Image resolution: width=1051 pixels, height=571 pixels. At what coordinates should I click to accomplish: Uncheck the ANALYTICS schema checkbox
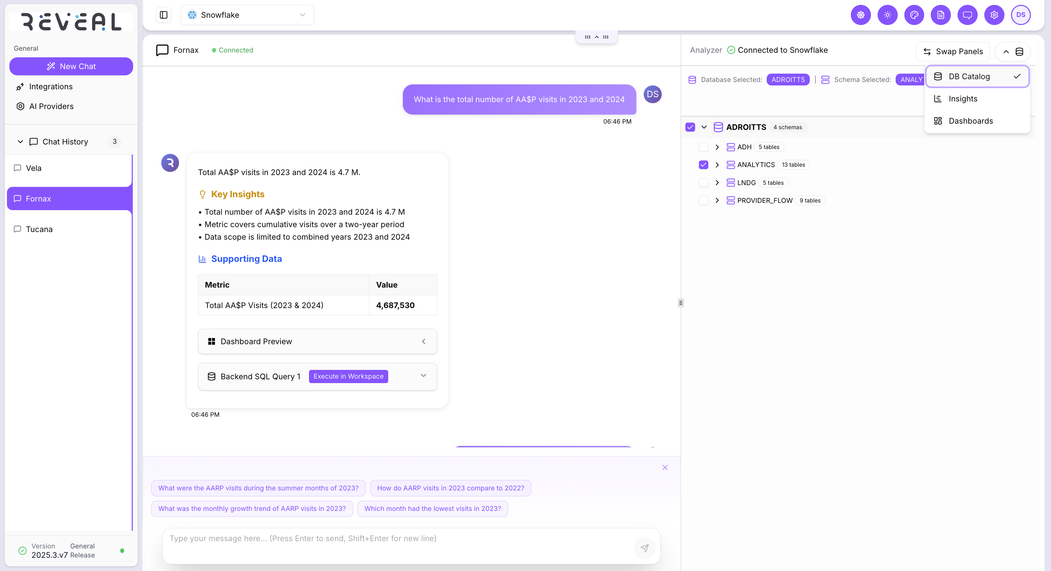pos(704,165)
